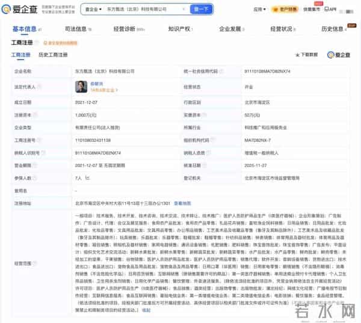
Task: Open the 查看地图 link after the address
Action: point(182,203)
